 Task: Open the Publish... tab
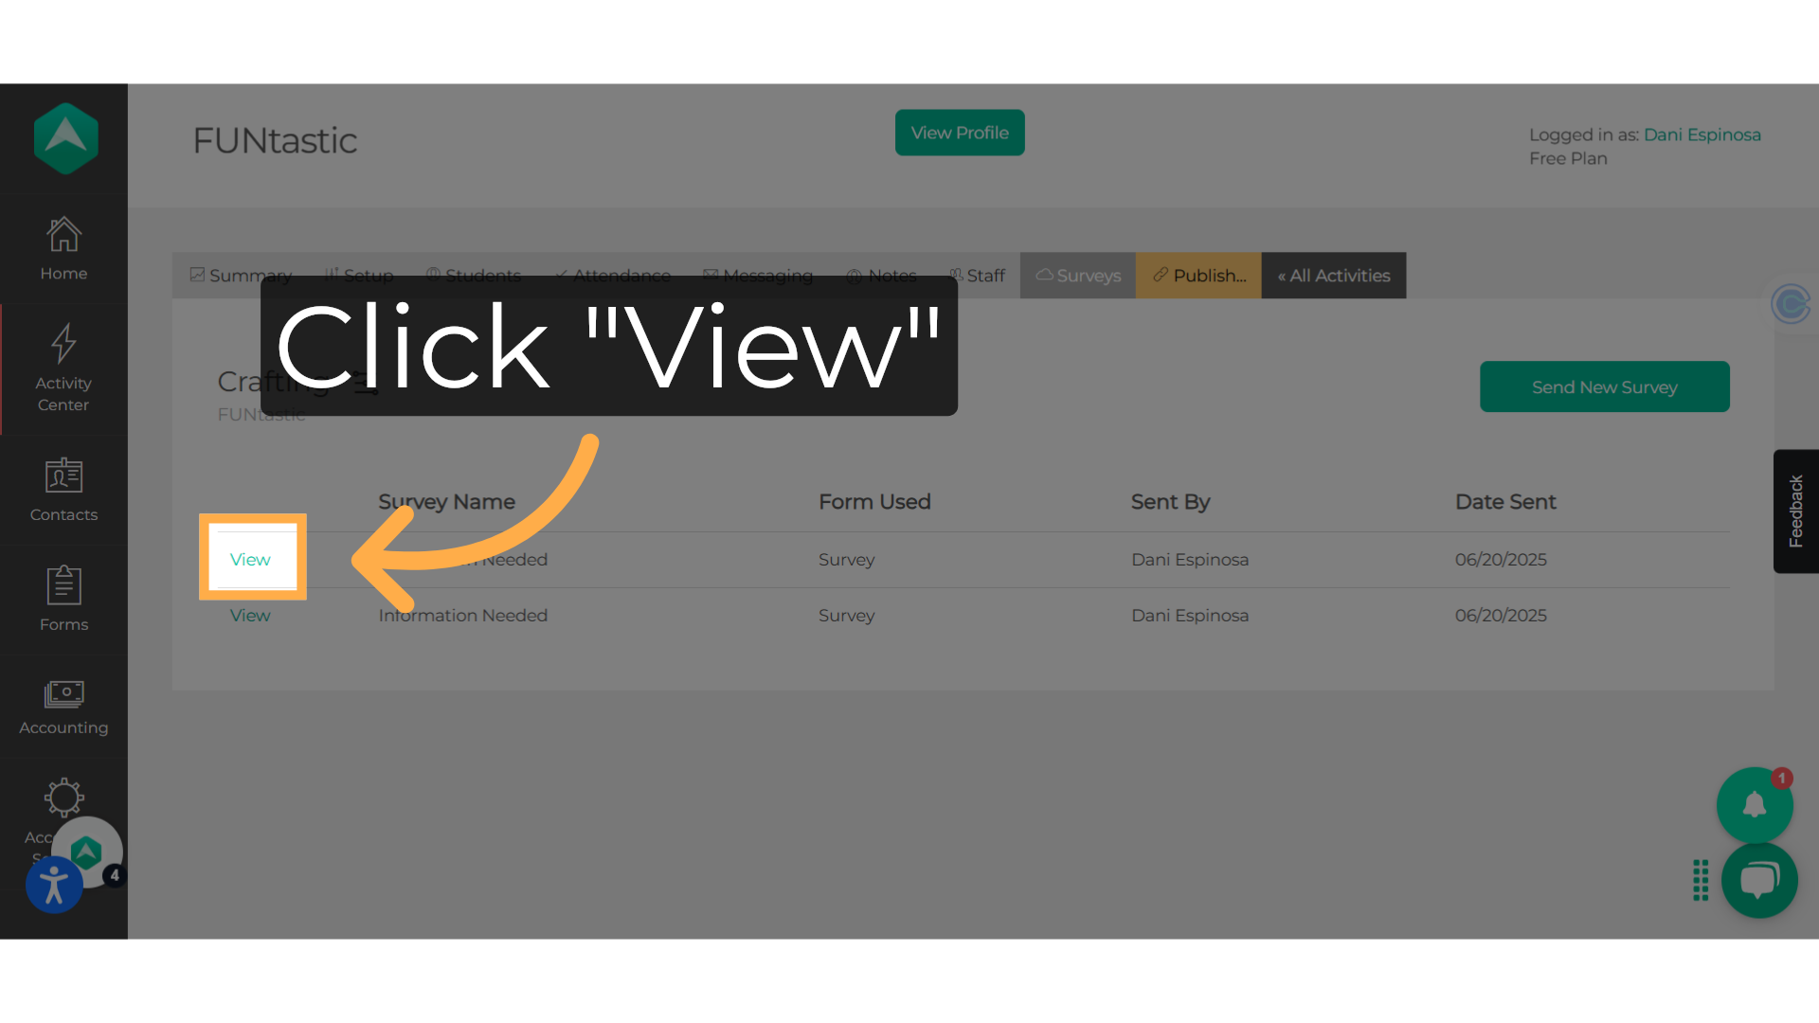pos(1198,276)
